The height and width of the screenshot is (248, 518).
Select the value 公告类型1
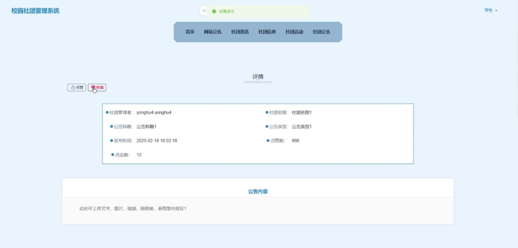point(302,127)
